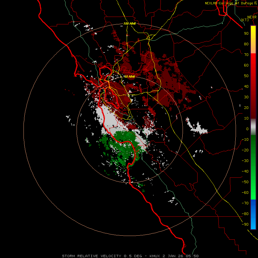Click the positive 30 value on the velocity scale
This screenshot has width=258, height=258.
246,97
